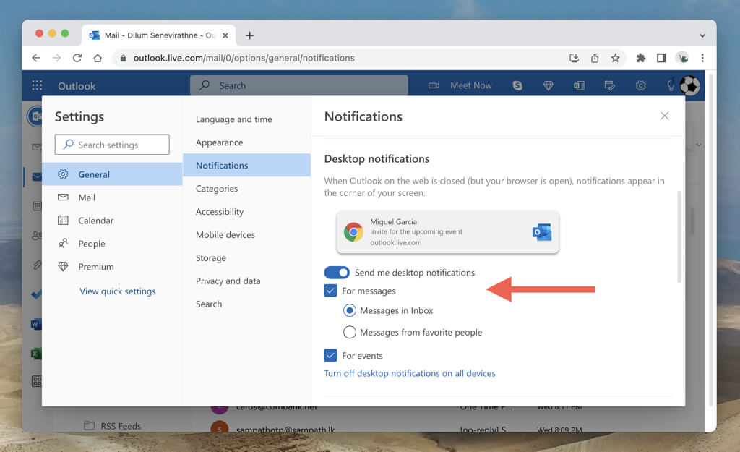Click the Premium diamond icon in header

[x=548, y=85]
